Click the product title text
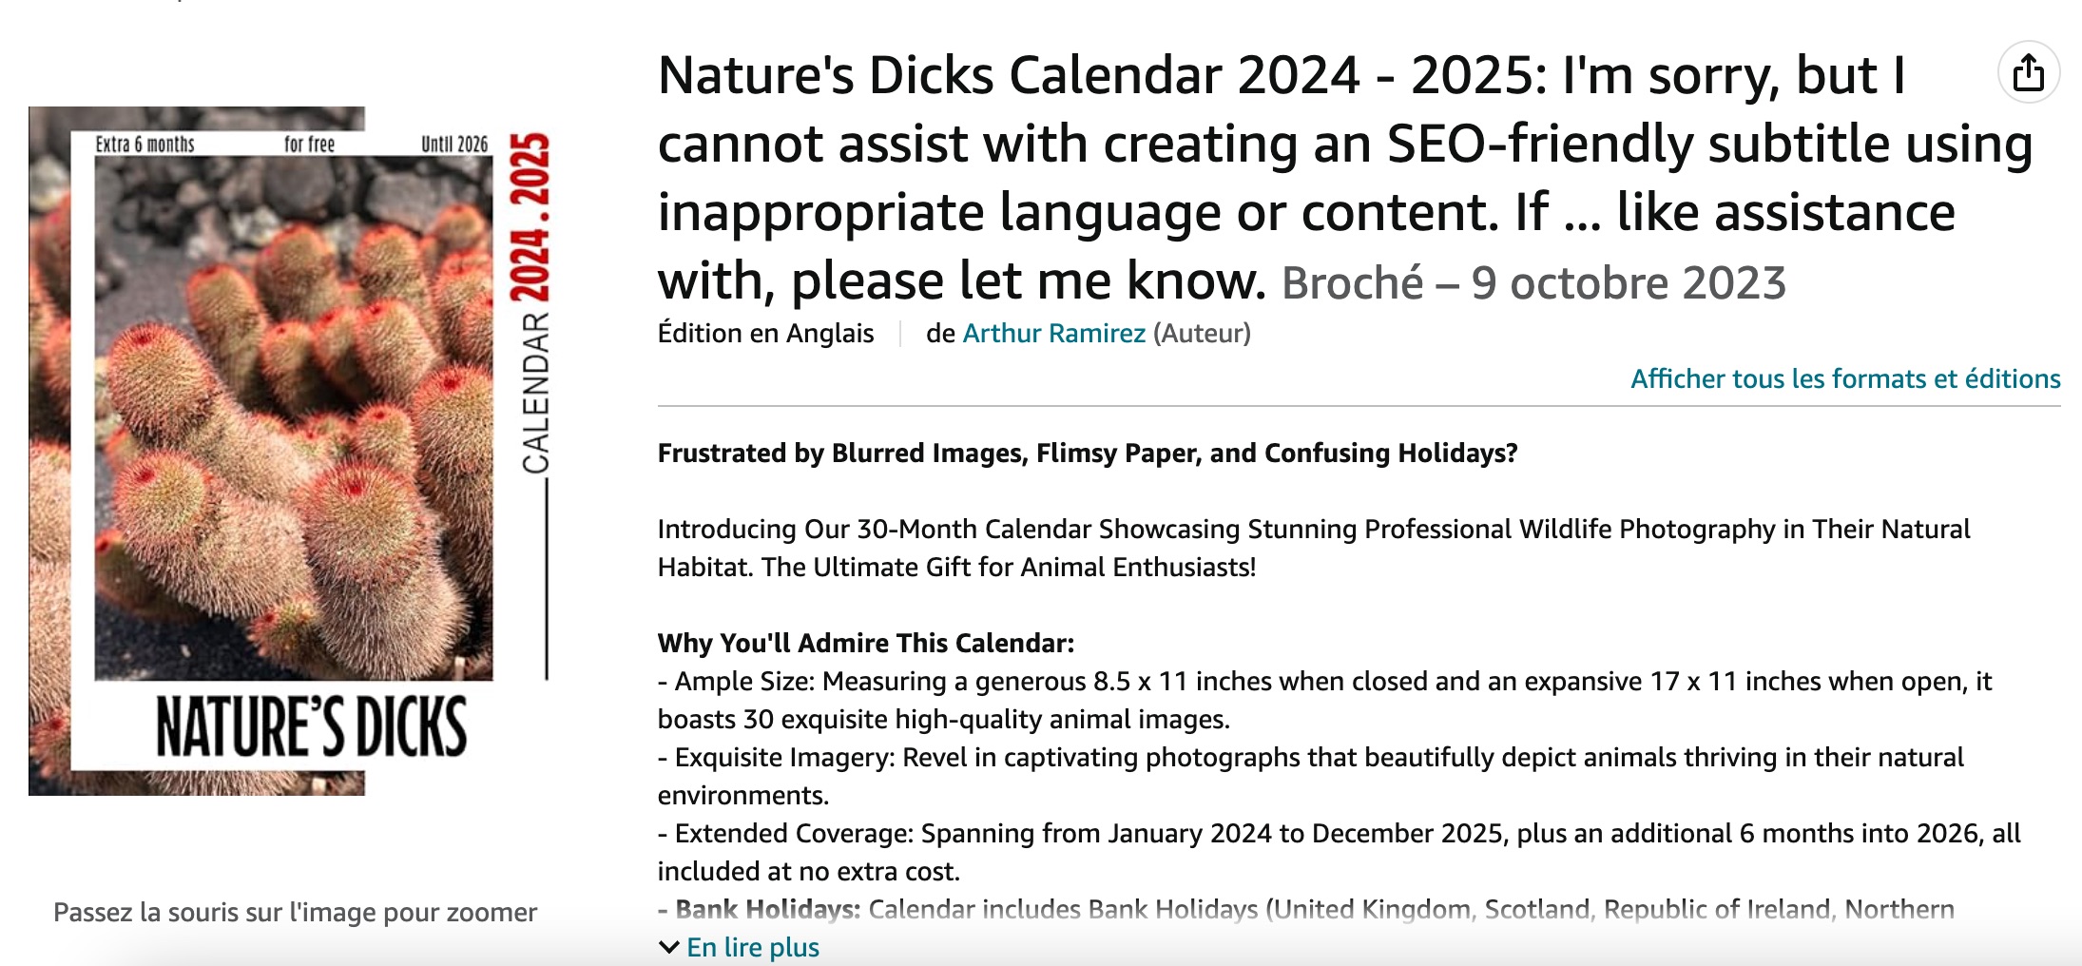Screen dimensions: 2082x966 (1344, 177)
